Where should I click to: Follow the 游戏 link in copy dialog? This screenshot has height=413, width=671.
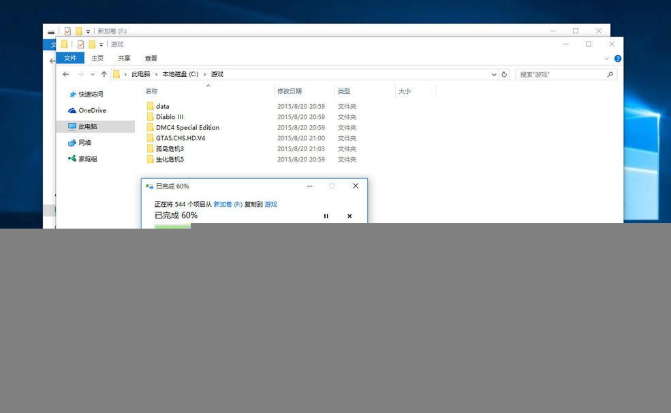coord(271,204)
